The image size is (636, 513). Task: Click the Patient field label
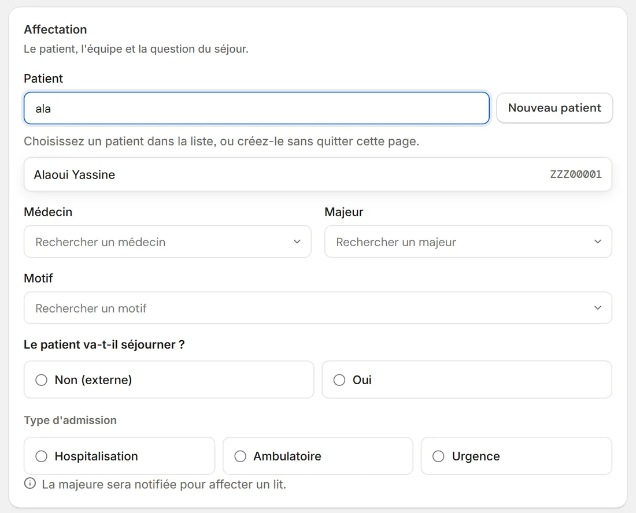click(43, 79)
